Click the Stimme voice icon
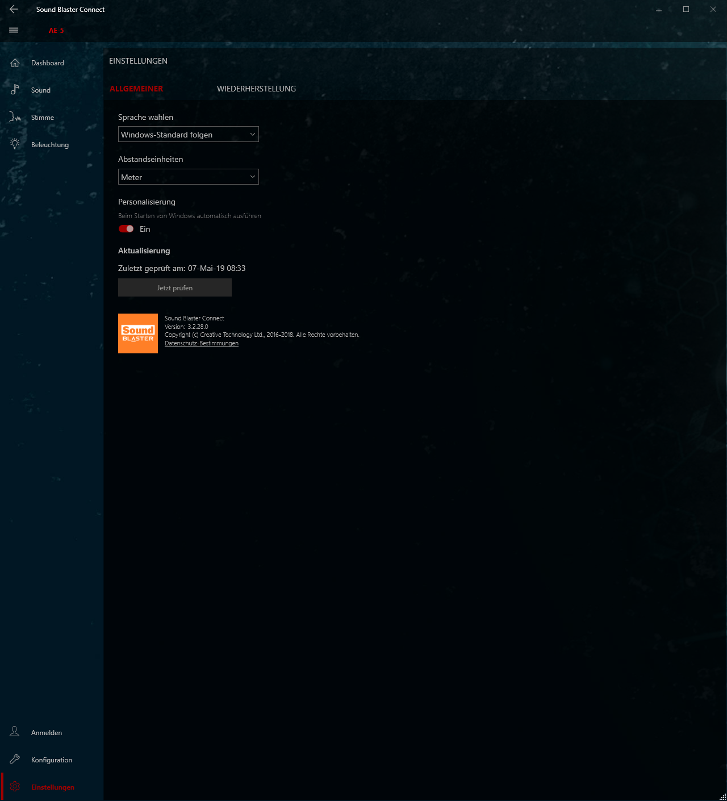The width and height of the screenshot is (727, 801). point(15,117)
